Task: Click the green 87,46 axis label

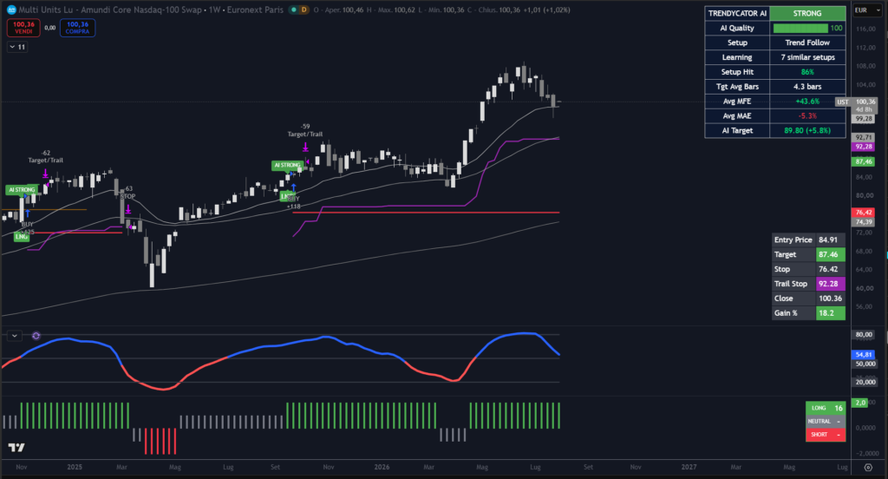Action: click(864, 161)
